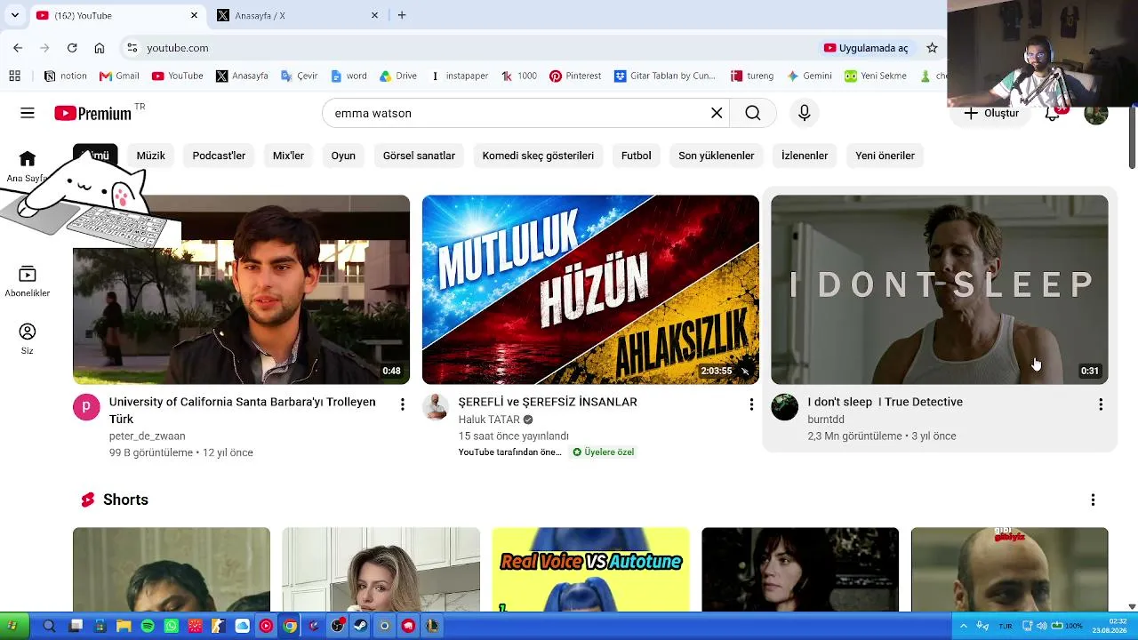Show Son yüklenenler videos

717,156
